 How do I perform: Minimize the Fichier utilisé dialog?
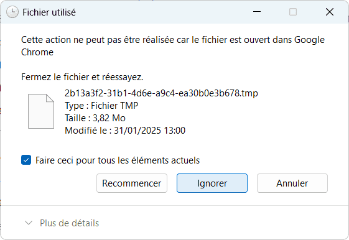pyautogui.click(x=257, y=12)
